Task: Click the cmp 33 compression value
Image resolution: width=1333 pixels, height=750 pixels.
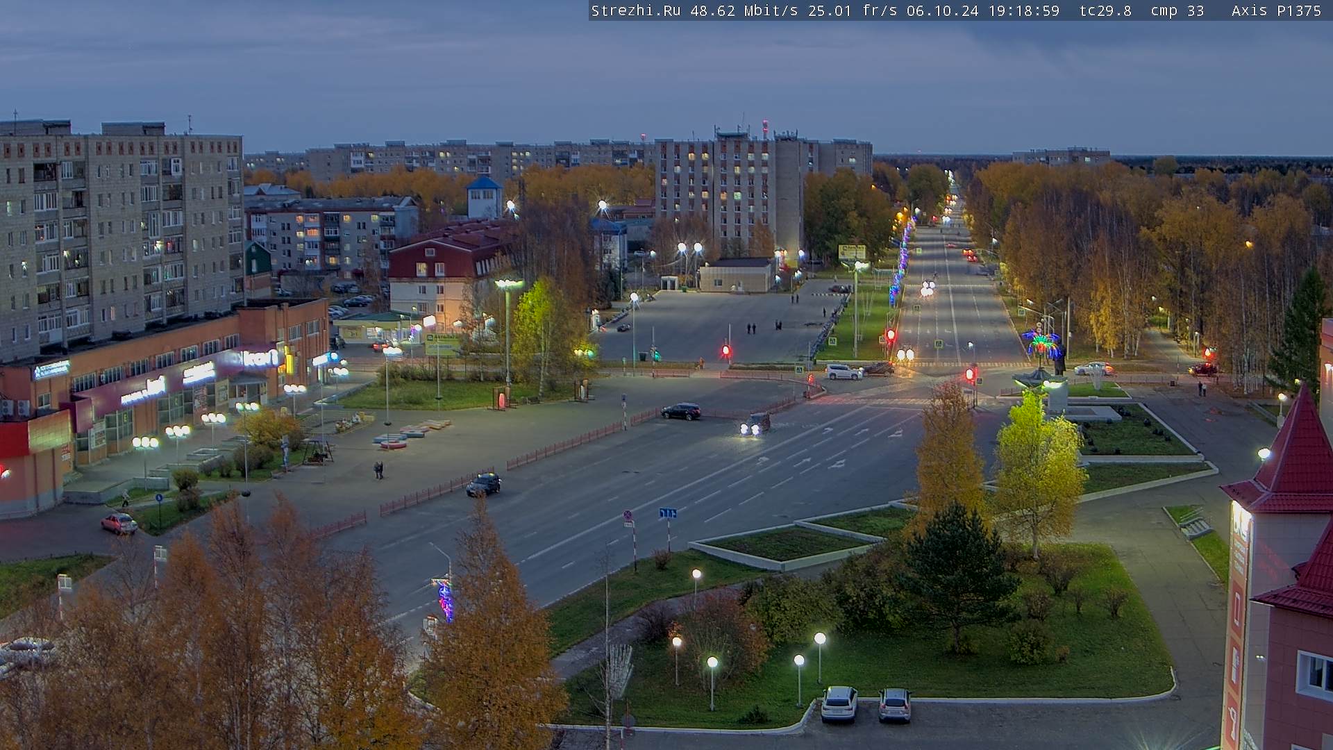Action: coord(1177,11)
